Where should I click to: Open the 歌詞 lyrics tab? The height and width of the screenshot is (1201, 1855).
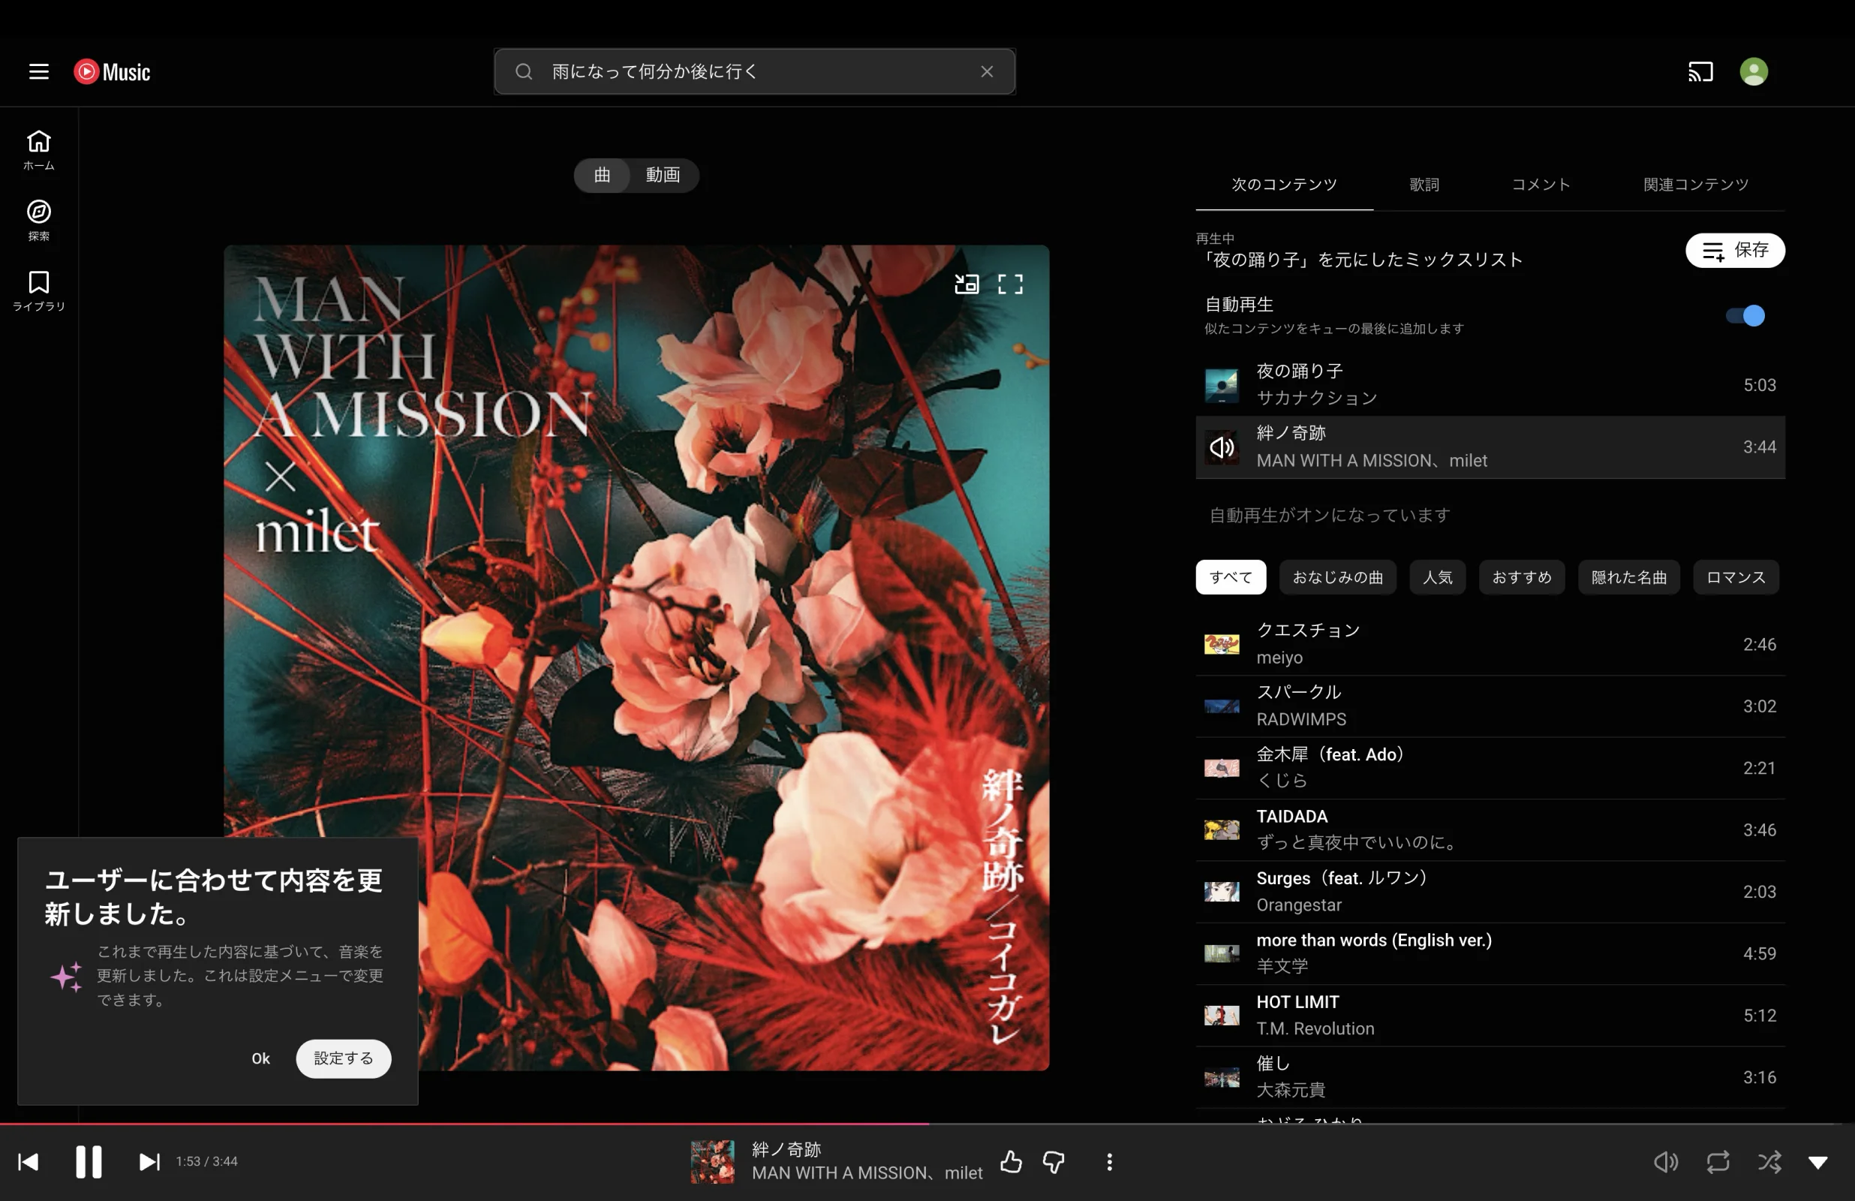click(x=1424, y=185)
